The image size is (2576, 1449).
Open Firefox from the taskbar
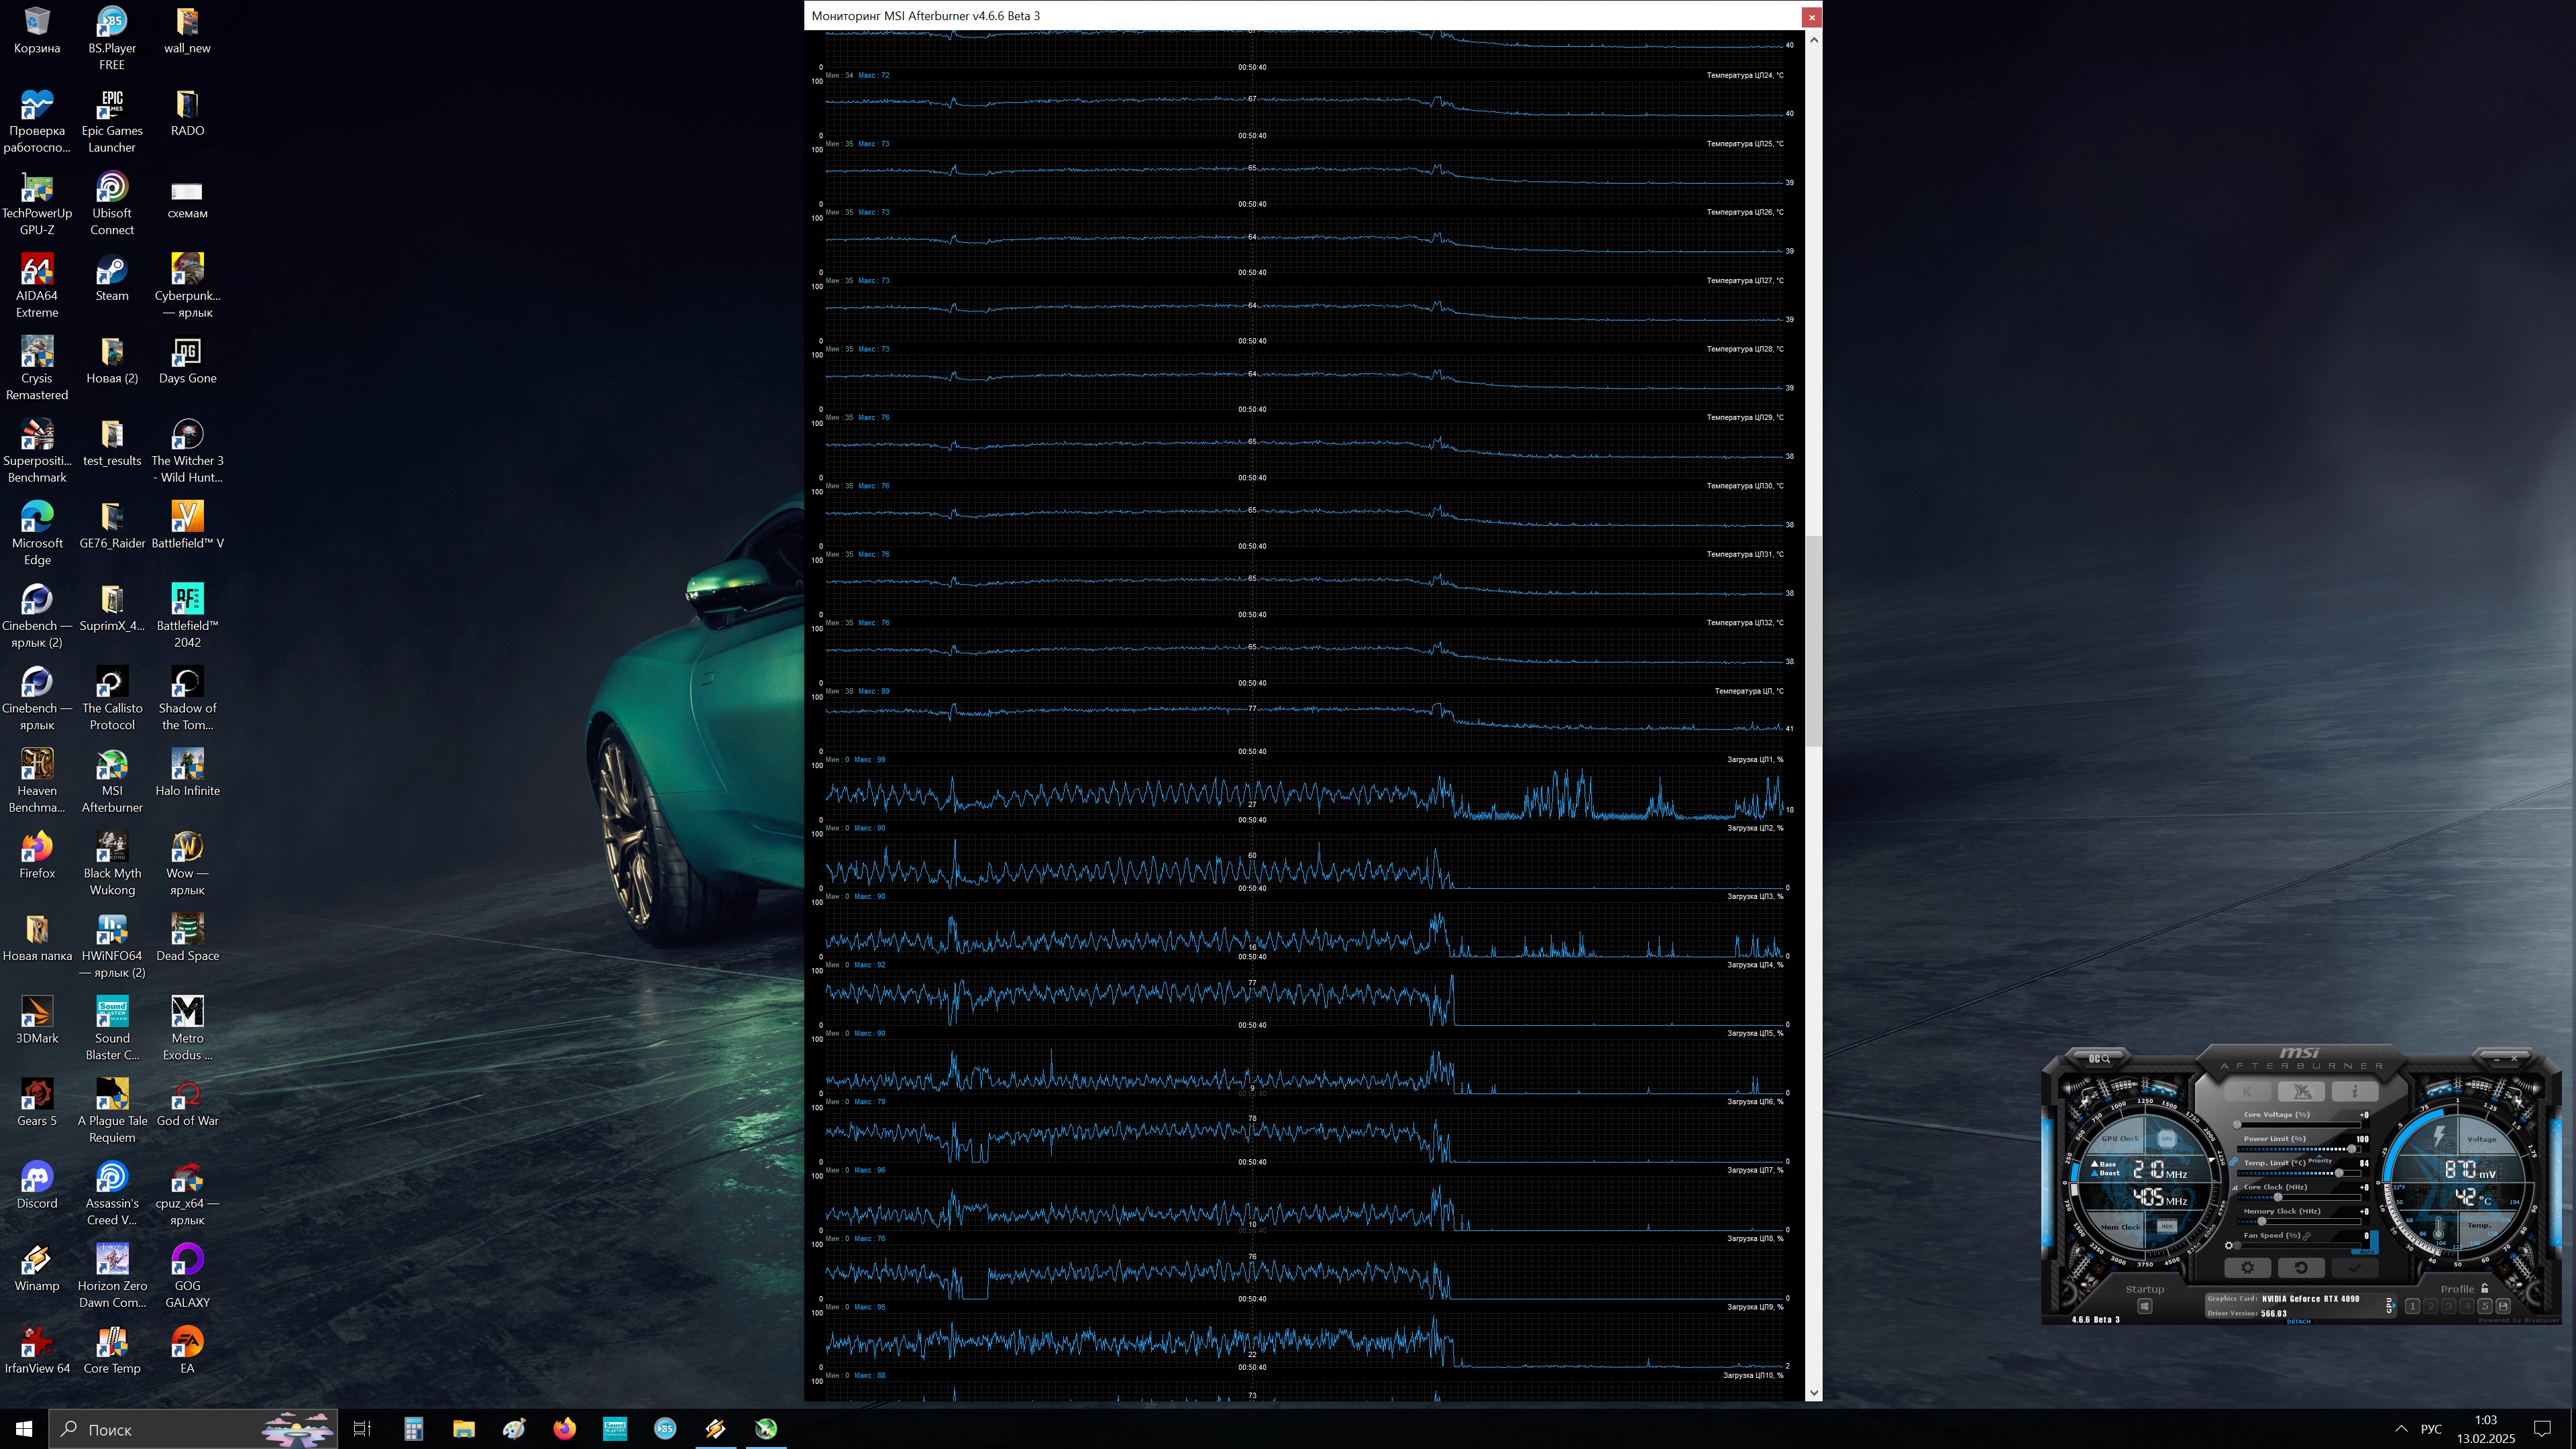tap(564, 1429)
